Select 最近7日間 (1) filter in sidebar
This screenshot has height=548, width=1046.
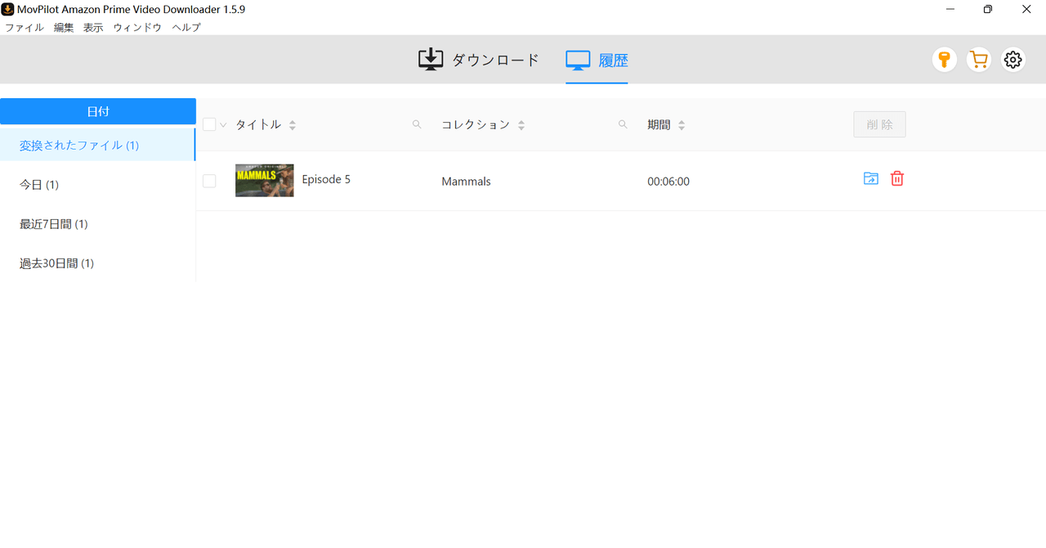(98, 223)
